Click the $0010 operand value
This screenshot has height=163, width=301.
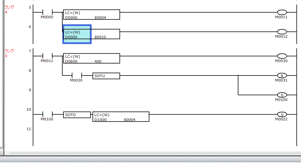pos(100,37)
